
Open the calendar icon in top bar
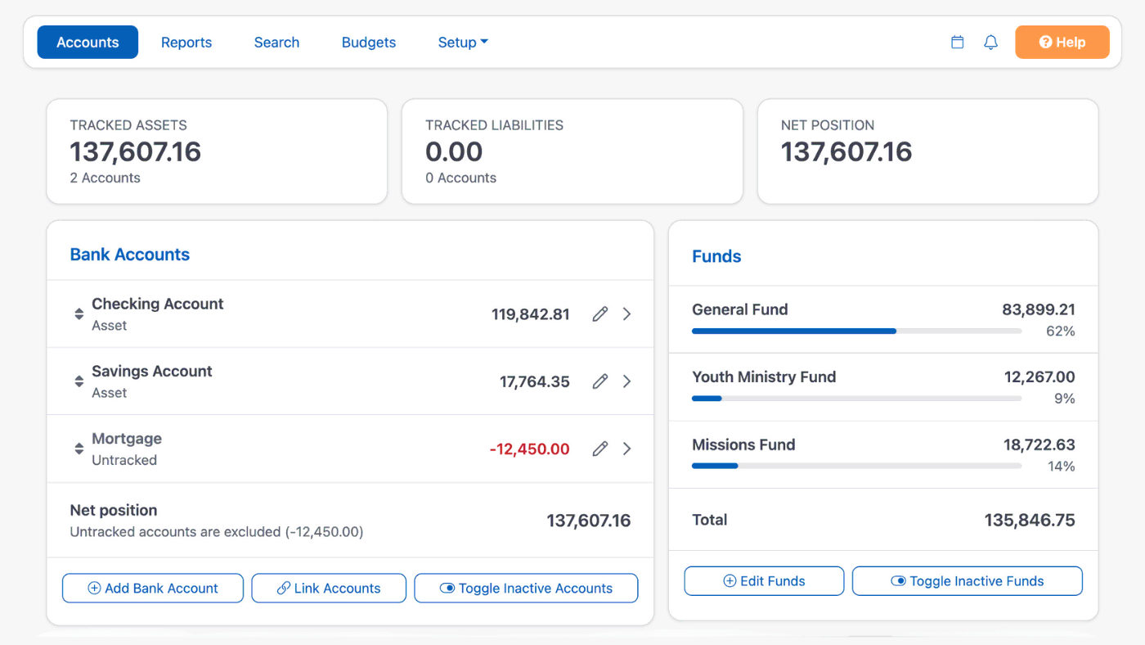pos(958,43)
